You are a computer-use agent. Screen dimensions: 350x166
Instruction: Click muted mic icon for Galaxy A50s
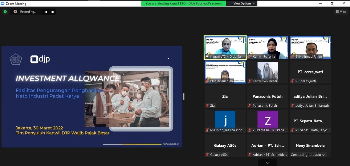pyautogui.click(x=207, y=155)
